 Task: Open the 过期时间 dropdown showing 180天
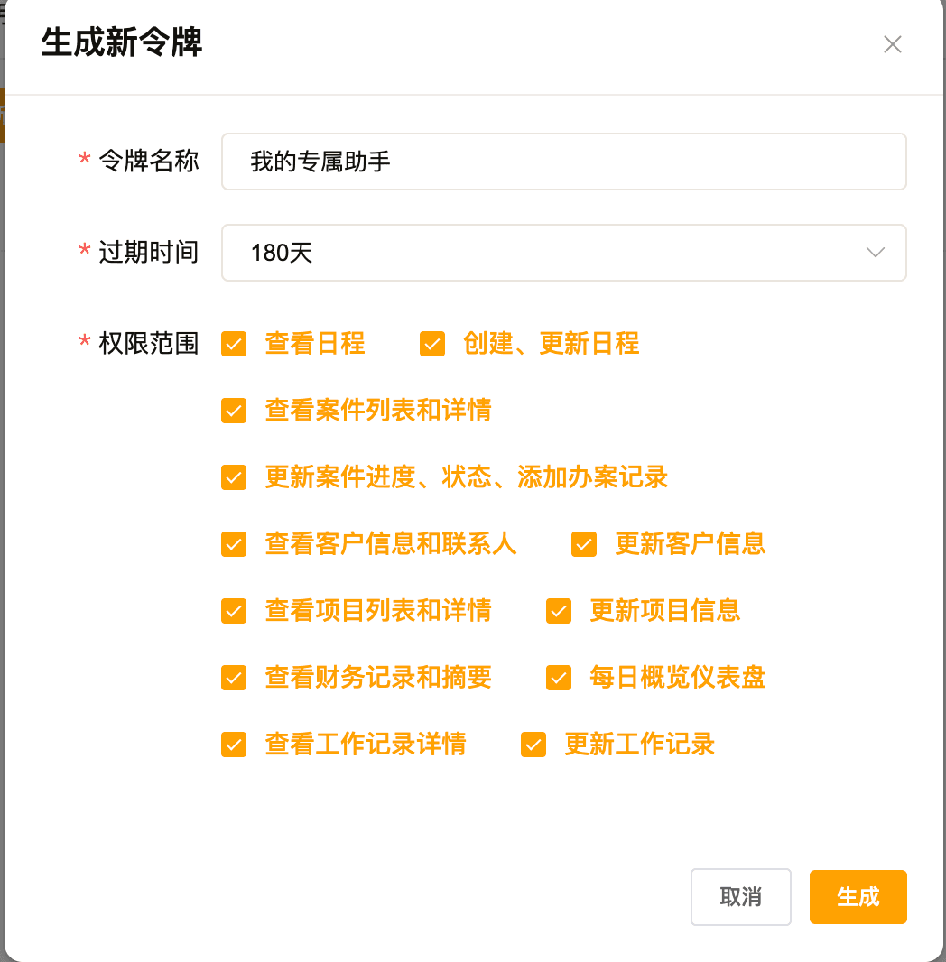[x=564, y=253]
